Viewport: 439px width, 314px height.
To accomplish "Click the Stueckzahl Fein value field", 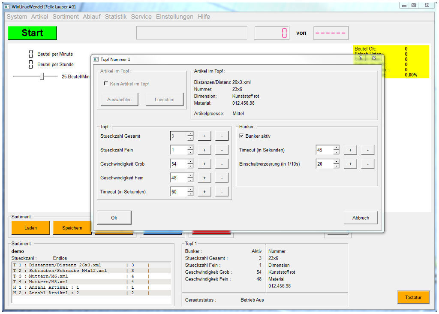I will (179, 150).
